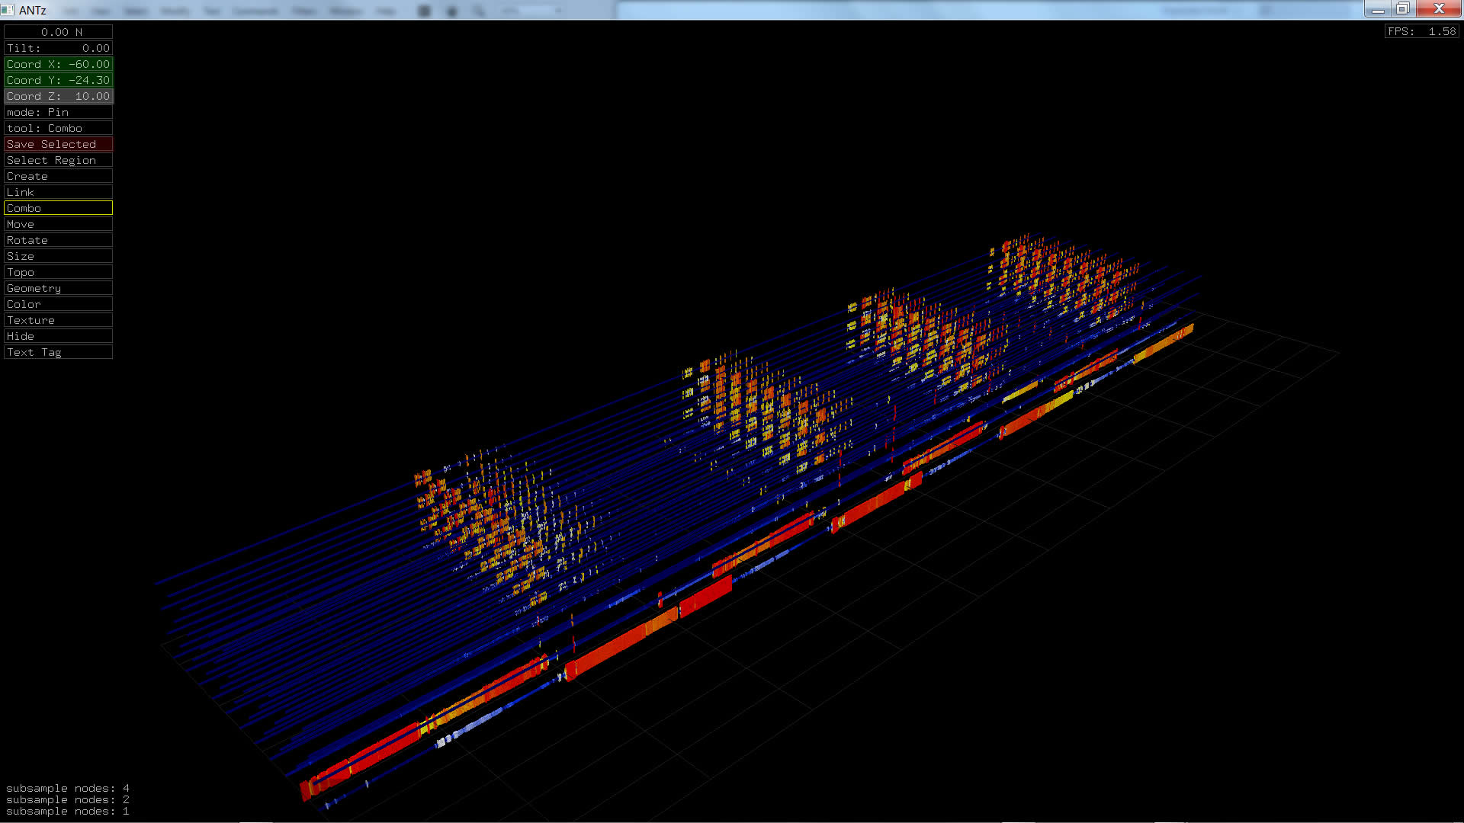The image size is (1464, 823).
Task: Select the Size tool
Action: click(58, 256)
